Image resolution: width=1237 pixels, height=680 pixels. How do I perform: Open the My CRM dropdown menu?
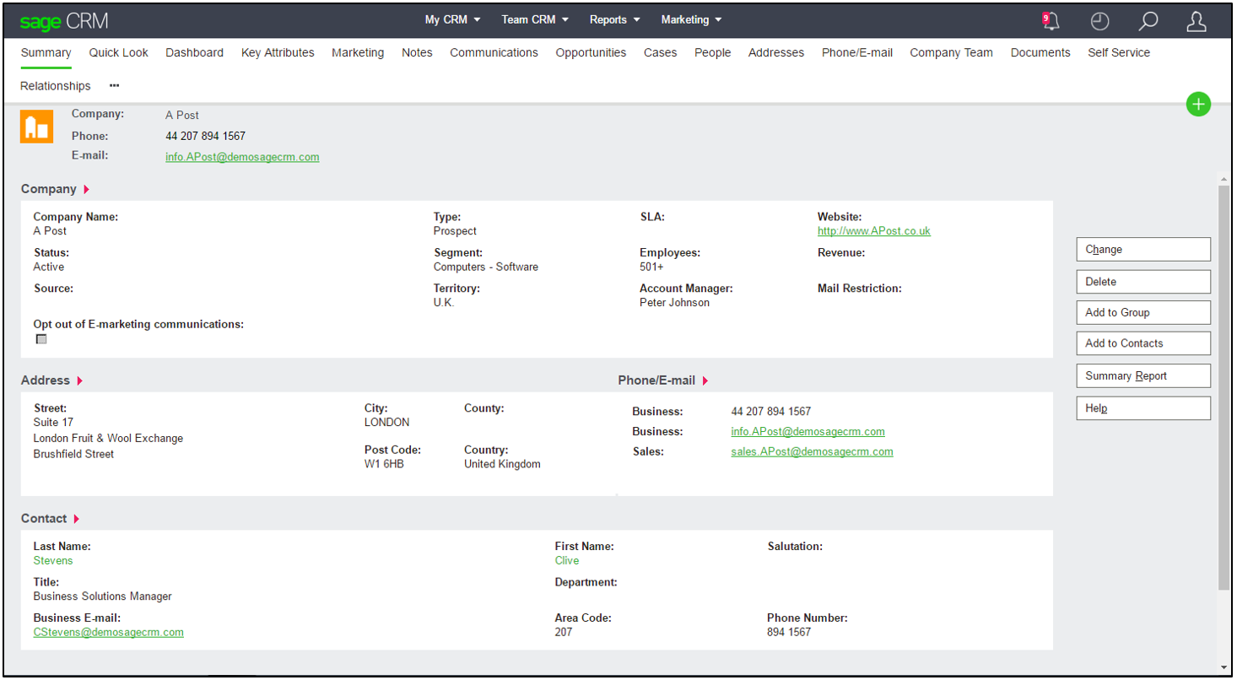tap(452, 19)
